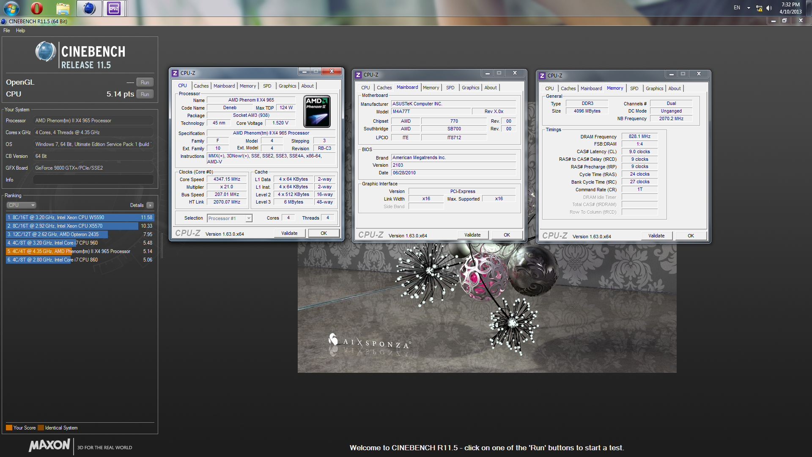
Task: Click the volume speaker tray icon
Action: (x=769, y=8)
